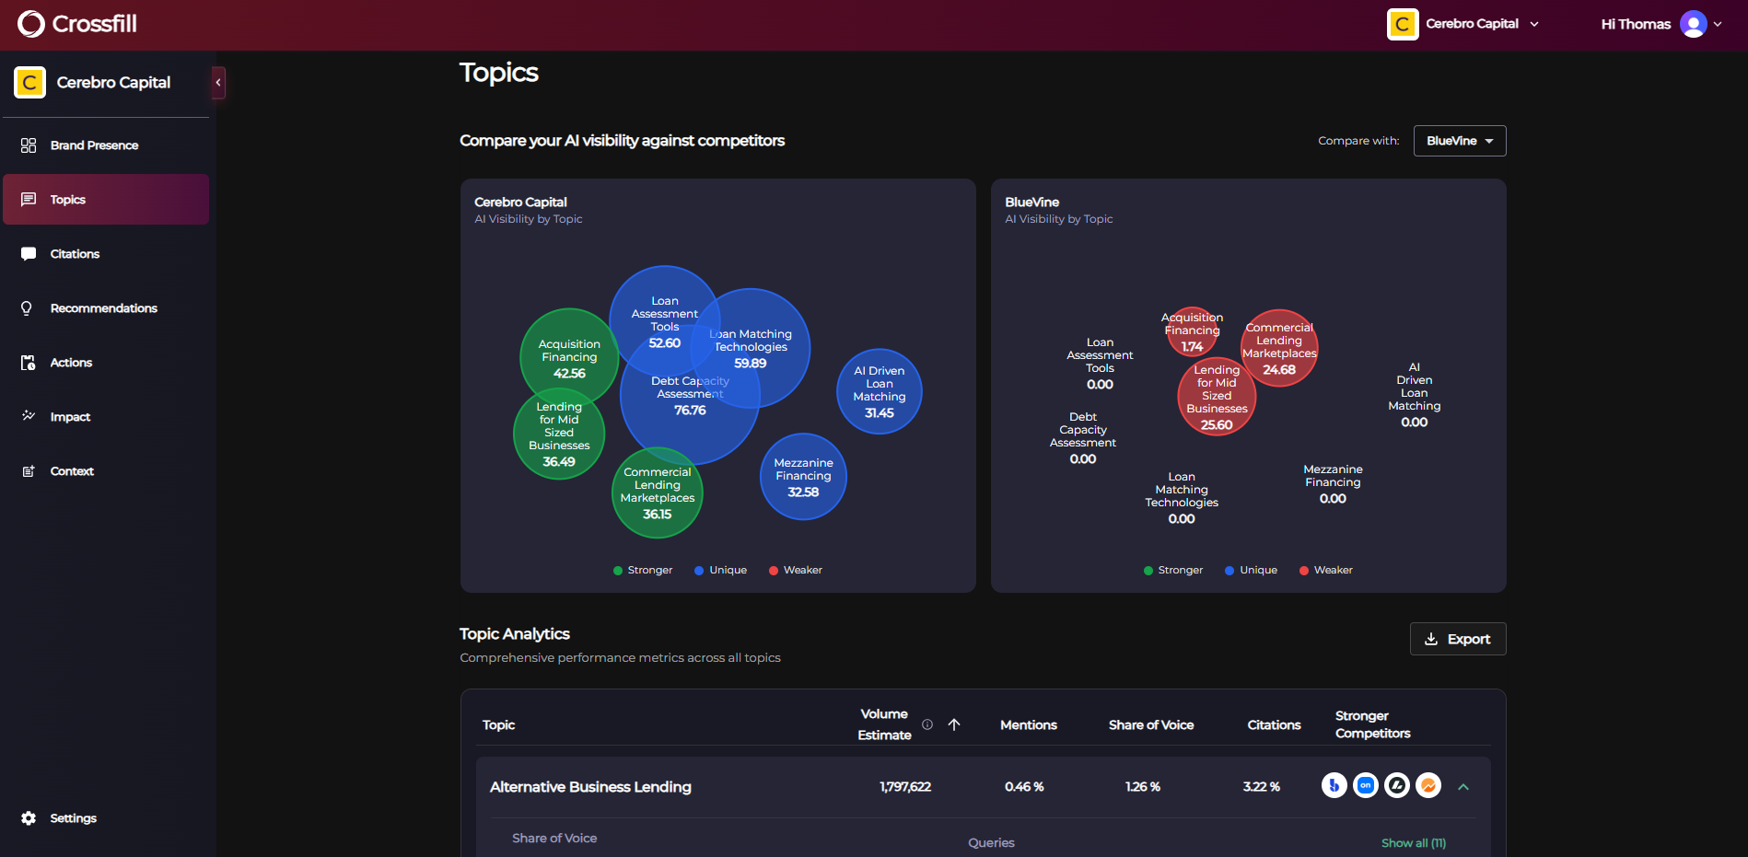Open Settings label in the sidebar
The width and height of the screenshot is (1748, 857).
(73, 818)
